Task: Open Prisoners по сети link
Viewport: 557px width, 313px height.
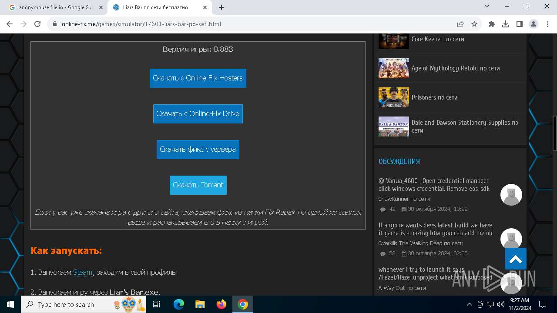Action: pyautogui.click(x=435, y=97)
